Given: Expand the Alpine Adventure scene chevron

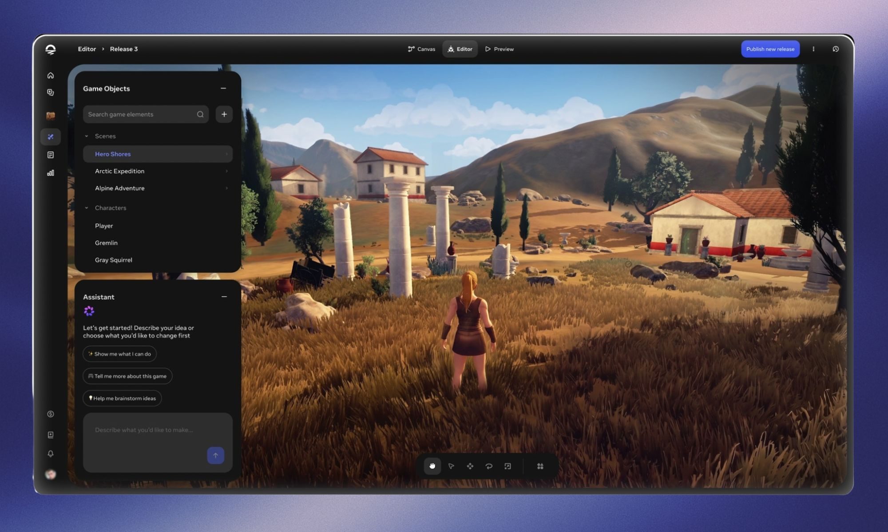Looking at the screenshot, I should pyautogui.click(x=226, y=188).
